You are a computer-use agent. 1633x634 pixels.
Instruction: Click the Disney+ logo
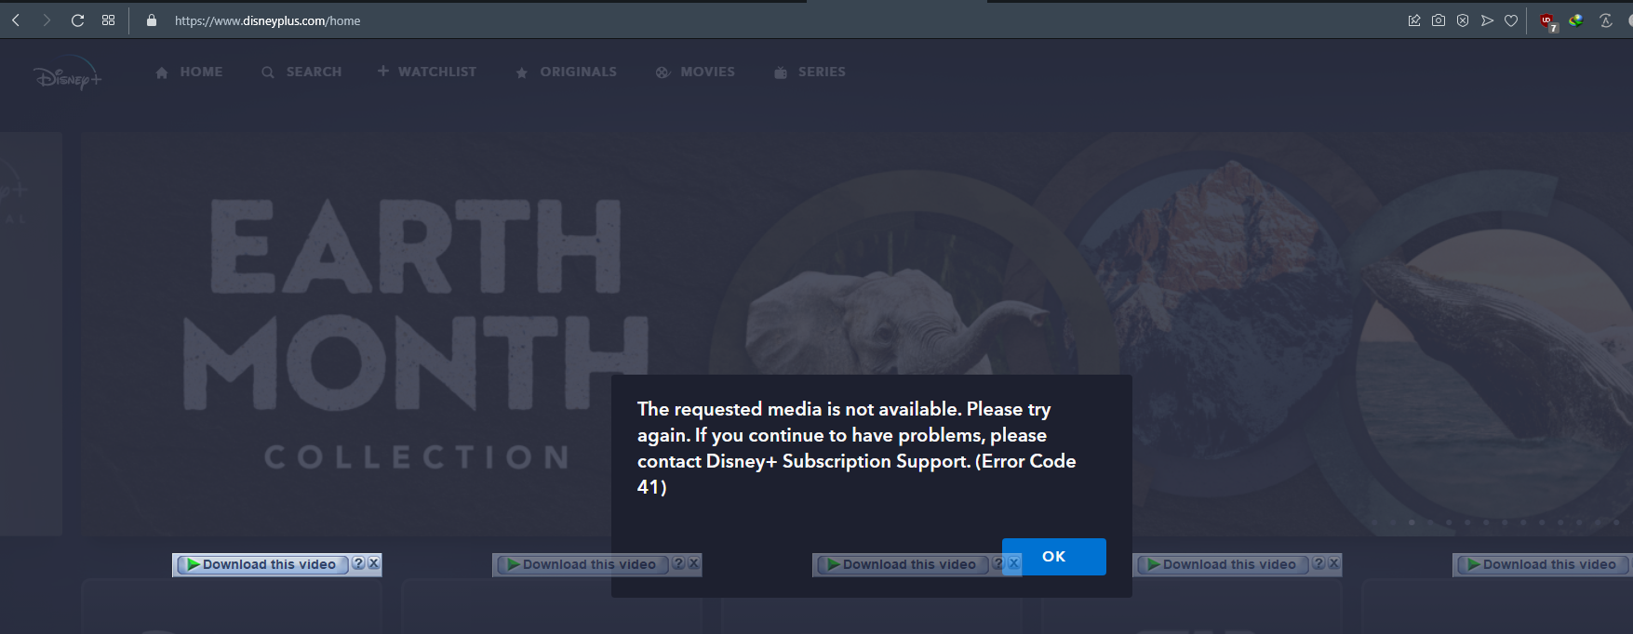point(67,76)
